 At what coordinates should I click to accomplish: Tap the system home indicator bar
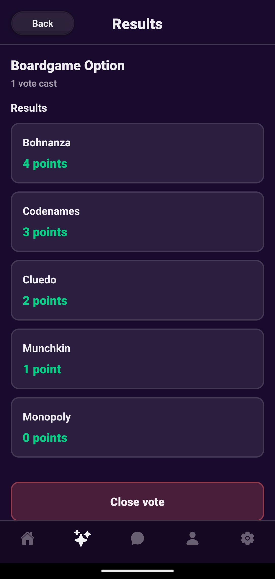coord(137,571)
